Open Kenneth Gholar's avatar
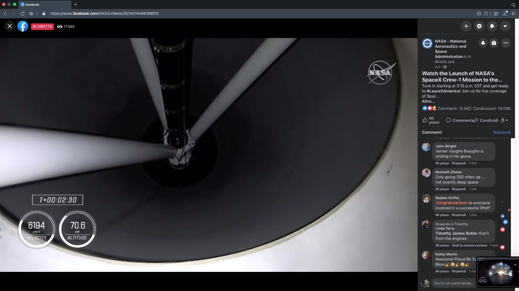This screenshot has height=291, width=519. (x=426, y=173)
